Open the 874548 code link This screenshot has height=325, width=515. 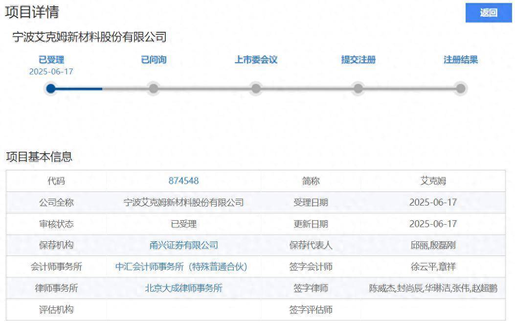[x=183, y=181]
